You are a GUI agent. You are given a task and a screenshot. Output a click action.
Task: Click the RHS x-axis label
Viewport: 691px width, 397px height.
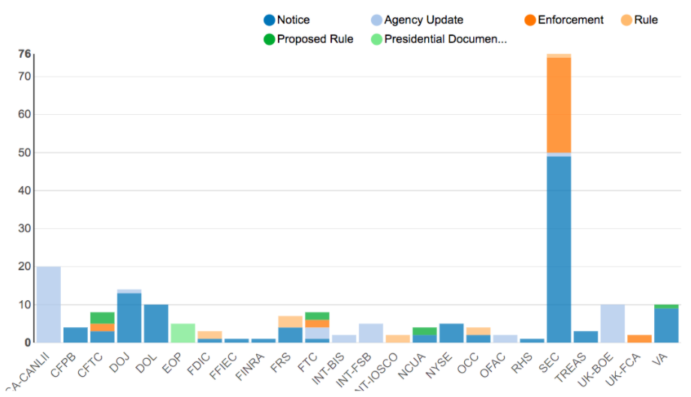point(522,362)
